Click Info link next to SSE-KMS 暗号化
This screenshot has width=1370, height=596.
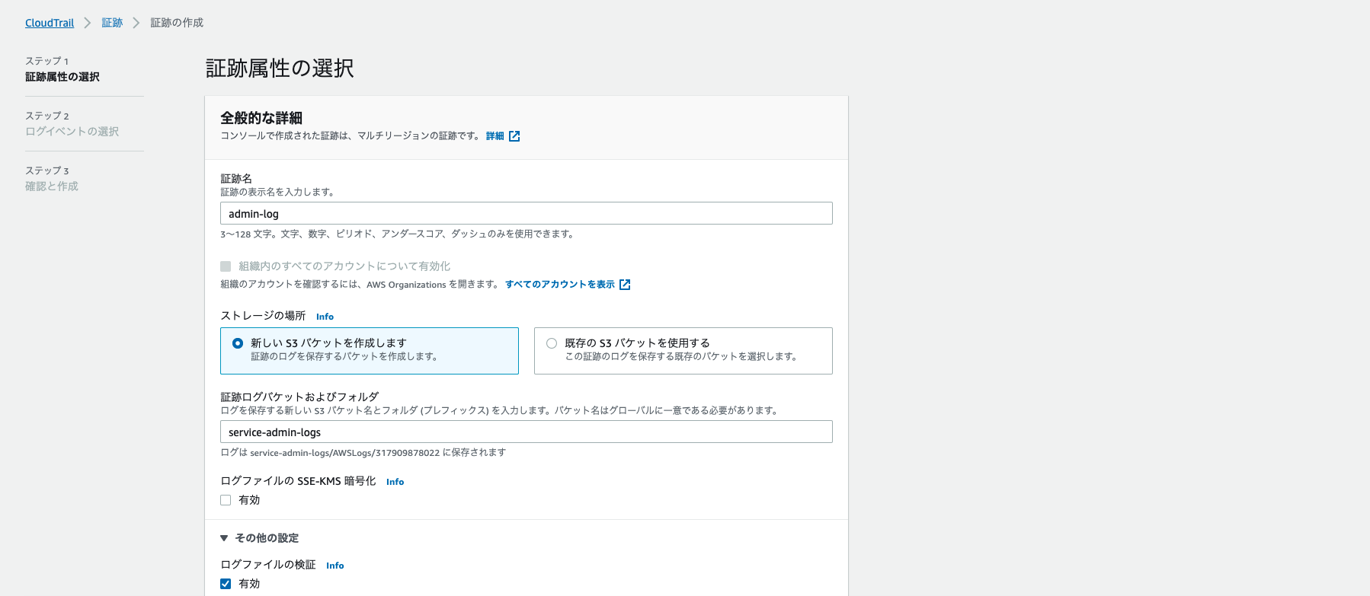(395, 482)
